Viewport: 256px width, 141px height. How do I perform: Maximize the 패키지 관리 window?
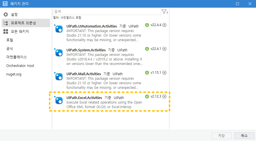pyautogui.click(x=237, y=4)
